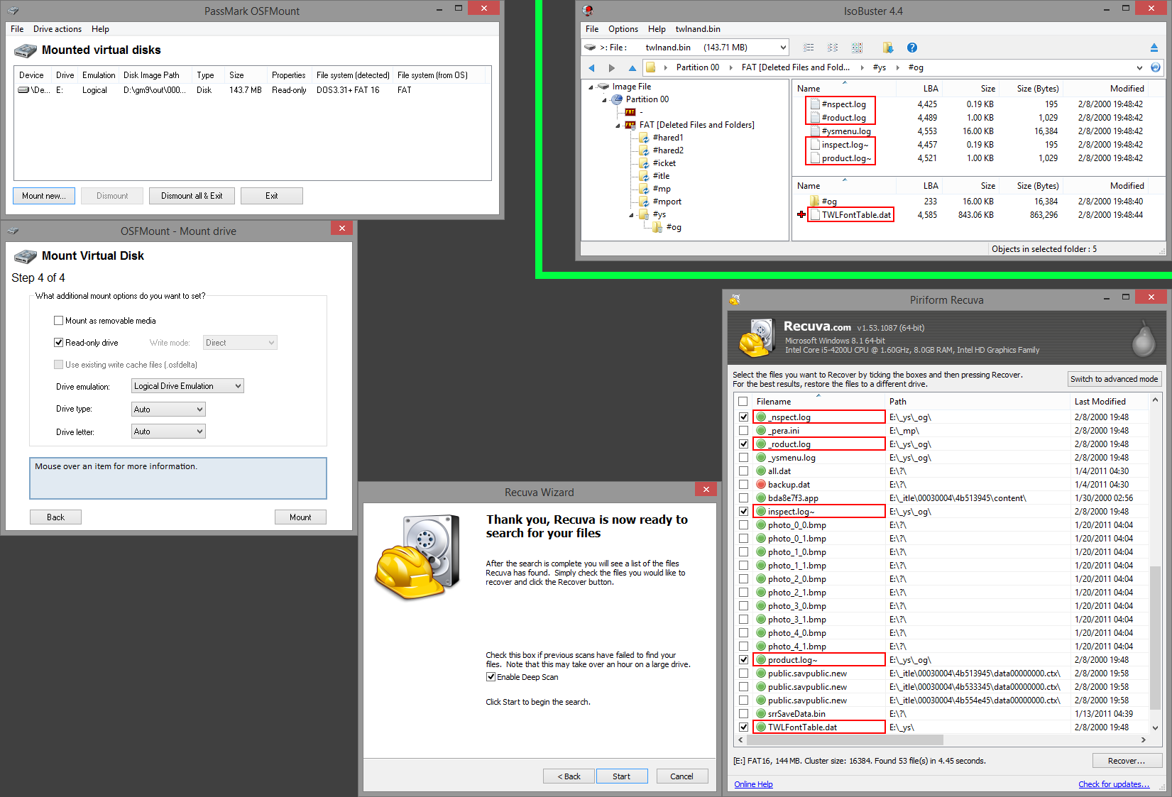Go forward using IsoBuster's right arrow
The width and height of the screenshot is (1172, 797).
click(x=612, y=68)
